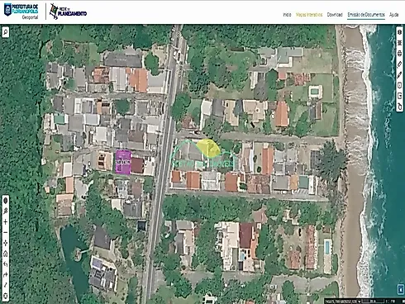Click the bottom icon in left toolbar
This screenshot has height=304, width=405.
(5, 296)
